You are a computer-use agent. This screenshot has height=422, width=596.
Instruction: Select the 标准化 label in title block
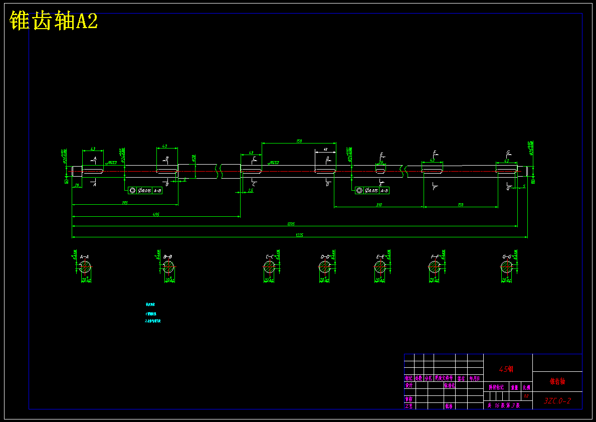click(x=449, y=385)
